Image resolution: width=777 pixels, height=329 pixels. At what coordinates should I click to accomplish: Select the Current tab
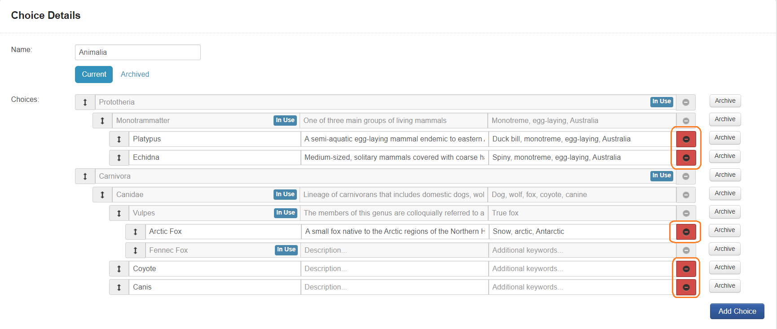point(94,75)
